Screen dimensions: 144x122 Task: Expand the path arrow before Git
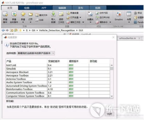(x=30, y=30)
